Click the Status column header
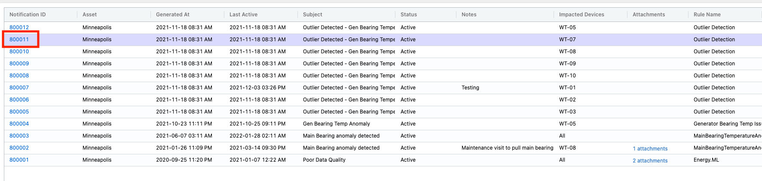The height and width of the screenshot is (181, 762). [x=409, y=15]
